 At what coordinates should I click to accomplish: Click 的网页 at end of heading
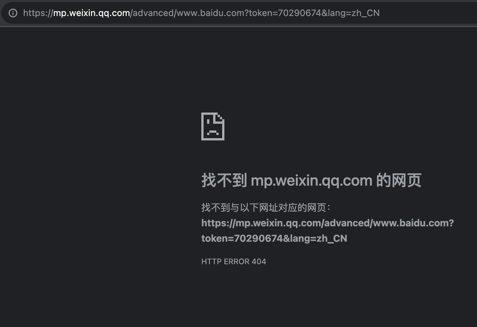click(x=399, y=180)
